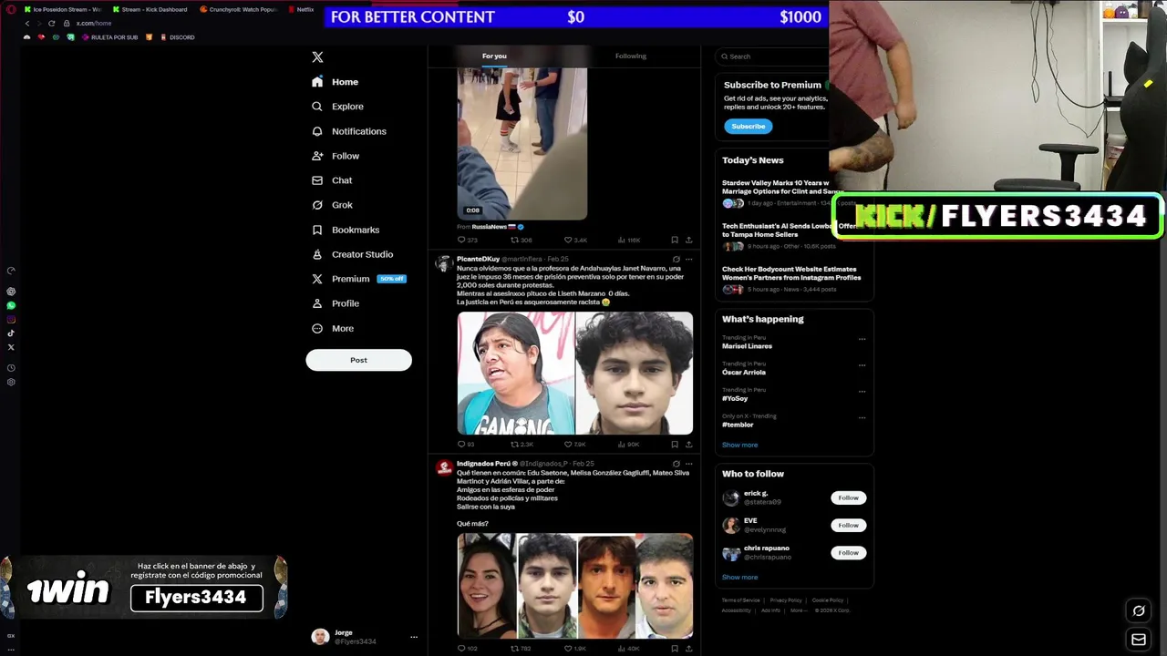Screen dimensions: 1167x656
Task: Open browser history clock icon in sidebar
Action: coord(11,368)
